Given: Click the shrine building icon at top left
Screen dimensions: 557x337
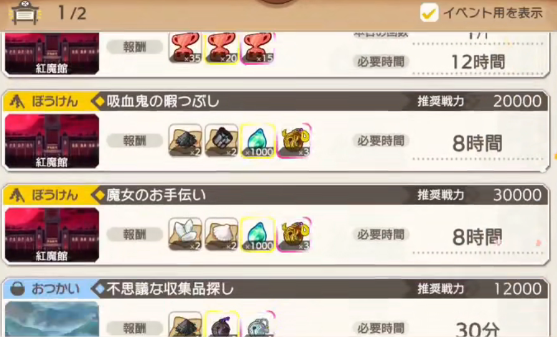Looking at the screenshot, I should click(24, 13).
